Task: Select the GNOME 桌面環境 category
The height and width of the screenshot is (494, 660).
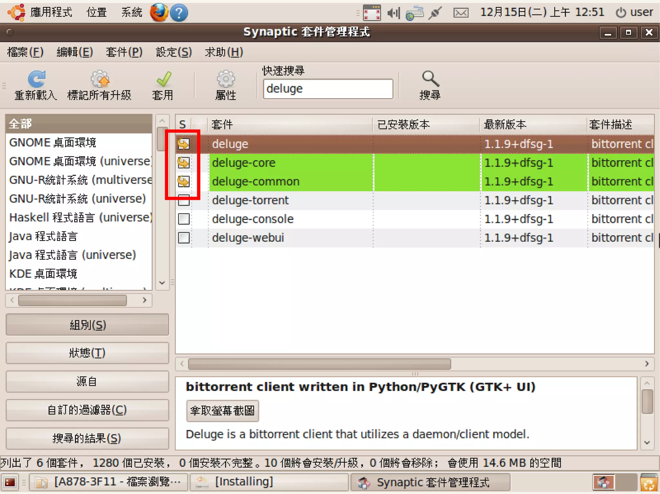Action: click(x=79, y=143)
